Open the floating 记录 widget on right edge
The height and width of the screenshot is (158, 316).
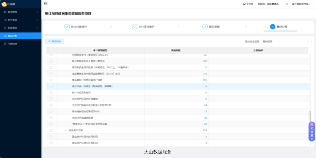click(x=312, y=132)
